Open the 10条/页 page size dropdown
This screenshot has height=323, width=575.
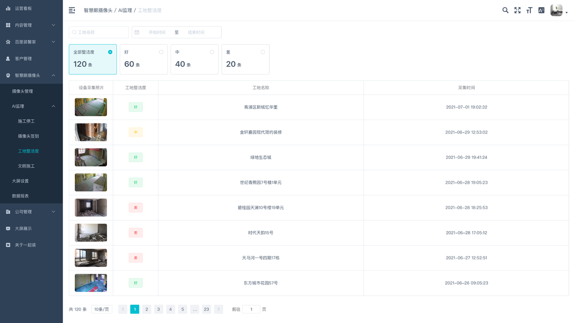[x=102, y=309]
